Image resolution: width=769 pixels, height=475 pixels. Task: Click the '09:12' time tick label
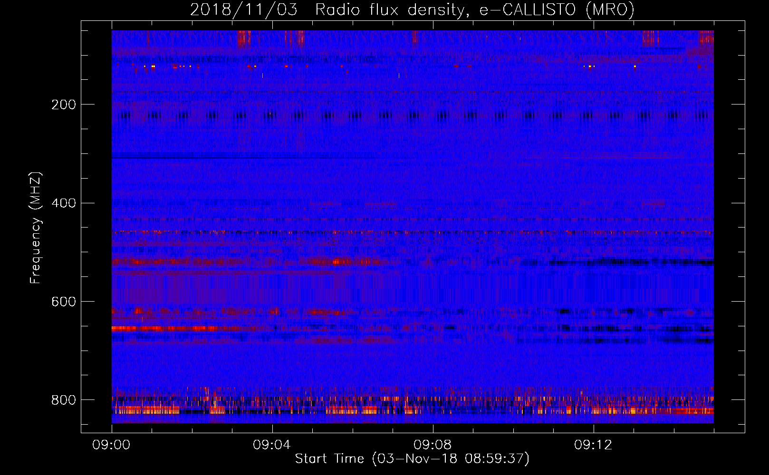point(593,445)
